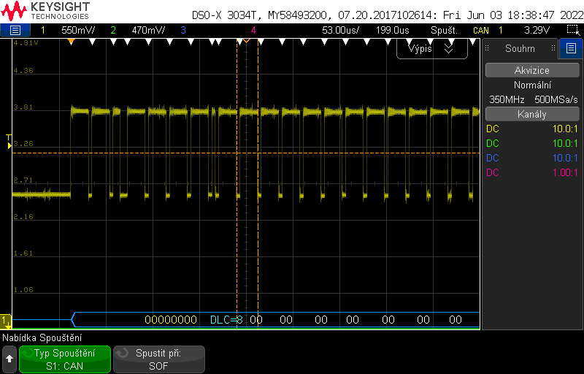Screen dimensions: 584x374
Task: Click the yellow DC 10.0:1 channel row
Action: click(532, 129)
